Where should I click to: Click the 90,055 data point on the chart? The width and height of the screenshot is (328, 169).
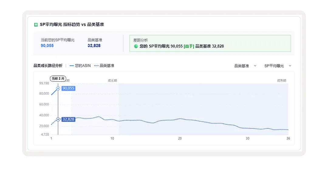(58, 88)
